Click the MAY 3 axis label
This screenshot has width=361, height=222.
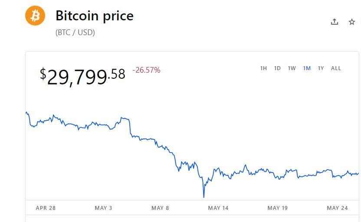103,208
